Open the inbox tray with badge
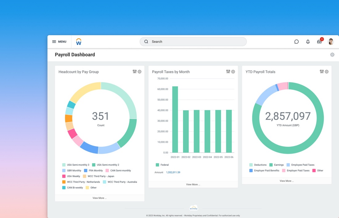The width and height of the screenshot is (339, 218). pyautogui.click(x=319, y=42)
